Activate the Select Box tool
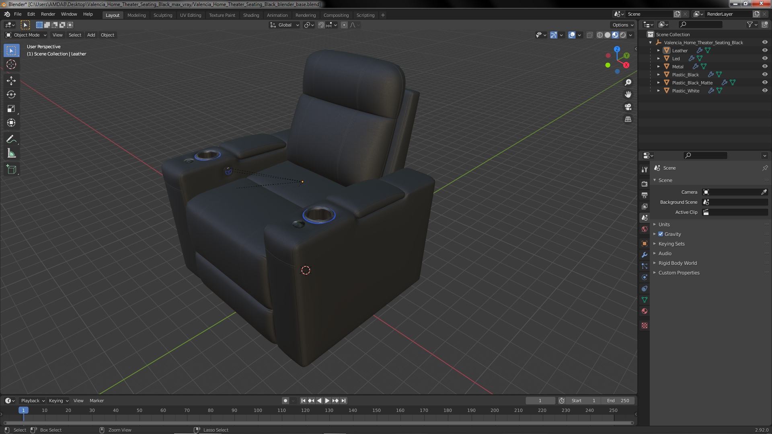 click(11, 51)
